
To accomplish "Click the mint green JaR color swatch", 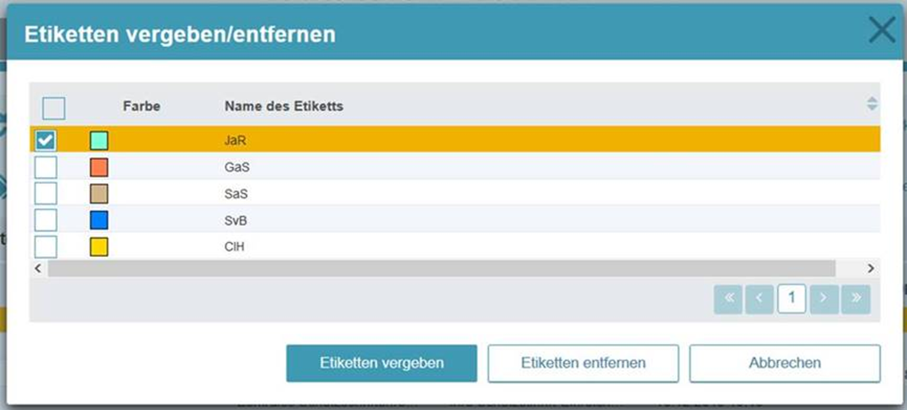I will pos(99,141).
